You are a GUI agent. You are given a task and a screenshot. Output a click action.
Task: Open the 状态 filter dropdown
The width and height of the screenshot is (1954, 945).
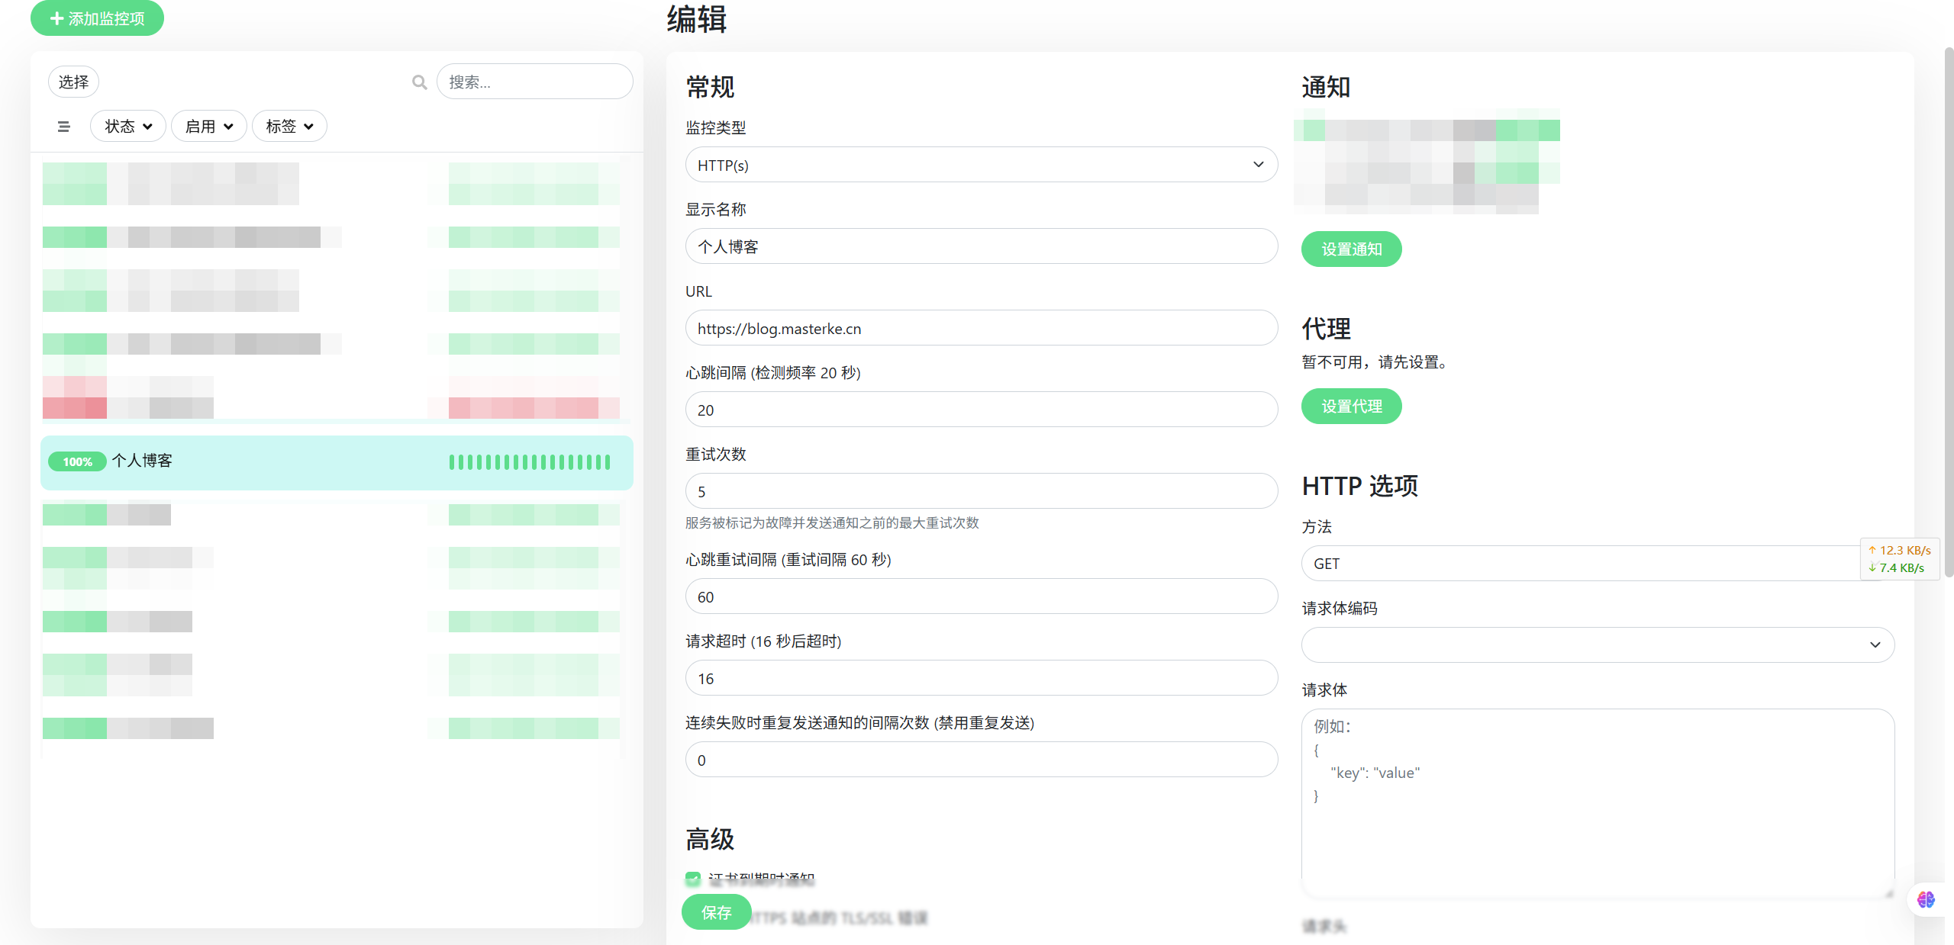click(127, 127)
